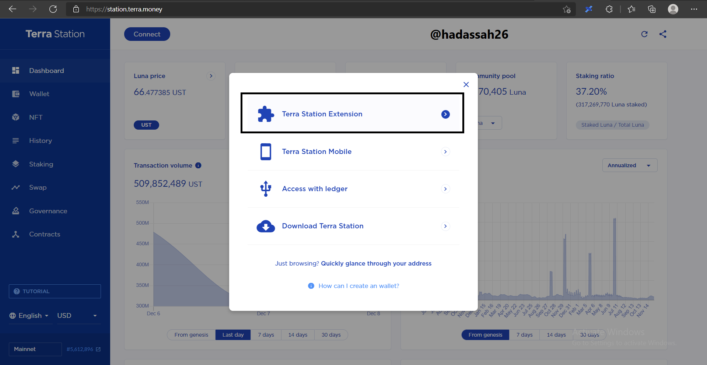Select the UST pill under Luna price
707x365 pixels.
146,125
